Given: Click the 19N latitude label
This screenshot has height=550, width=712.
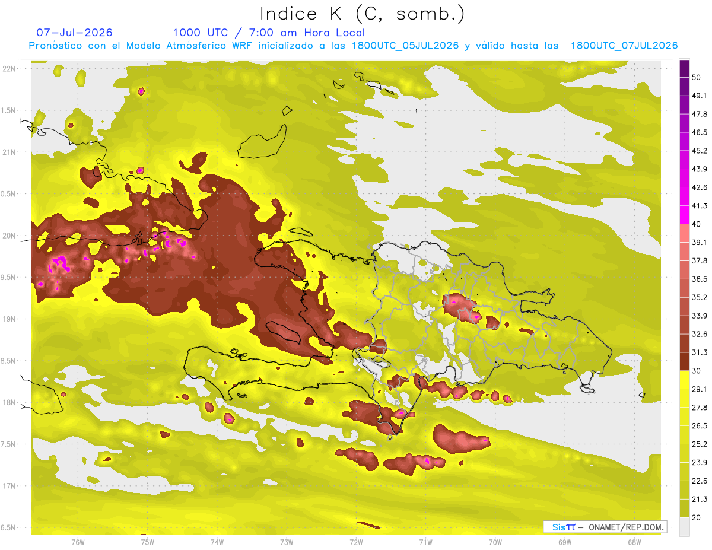Looking at the screenshot, I should [x=9, y=319].
